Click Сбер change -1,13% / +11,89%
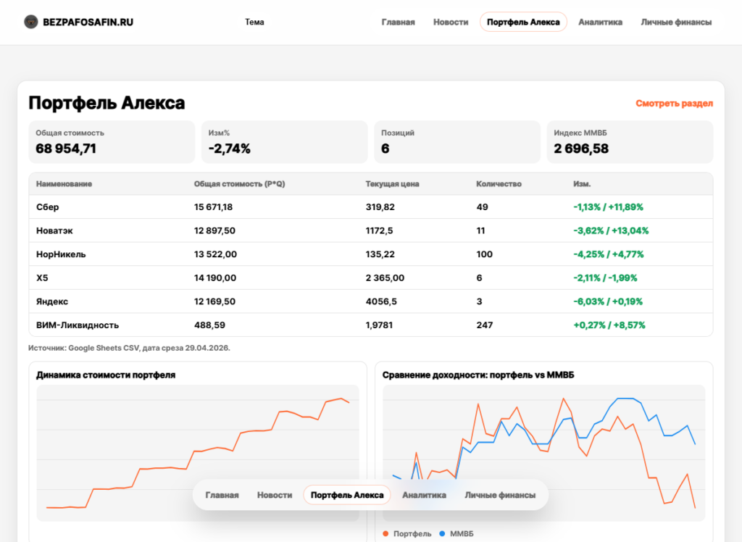This screenshot has height=542, width=742. [x=608, y=207]
